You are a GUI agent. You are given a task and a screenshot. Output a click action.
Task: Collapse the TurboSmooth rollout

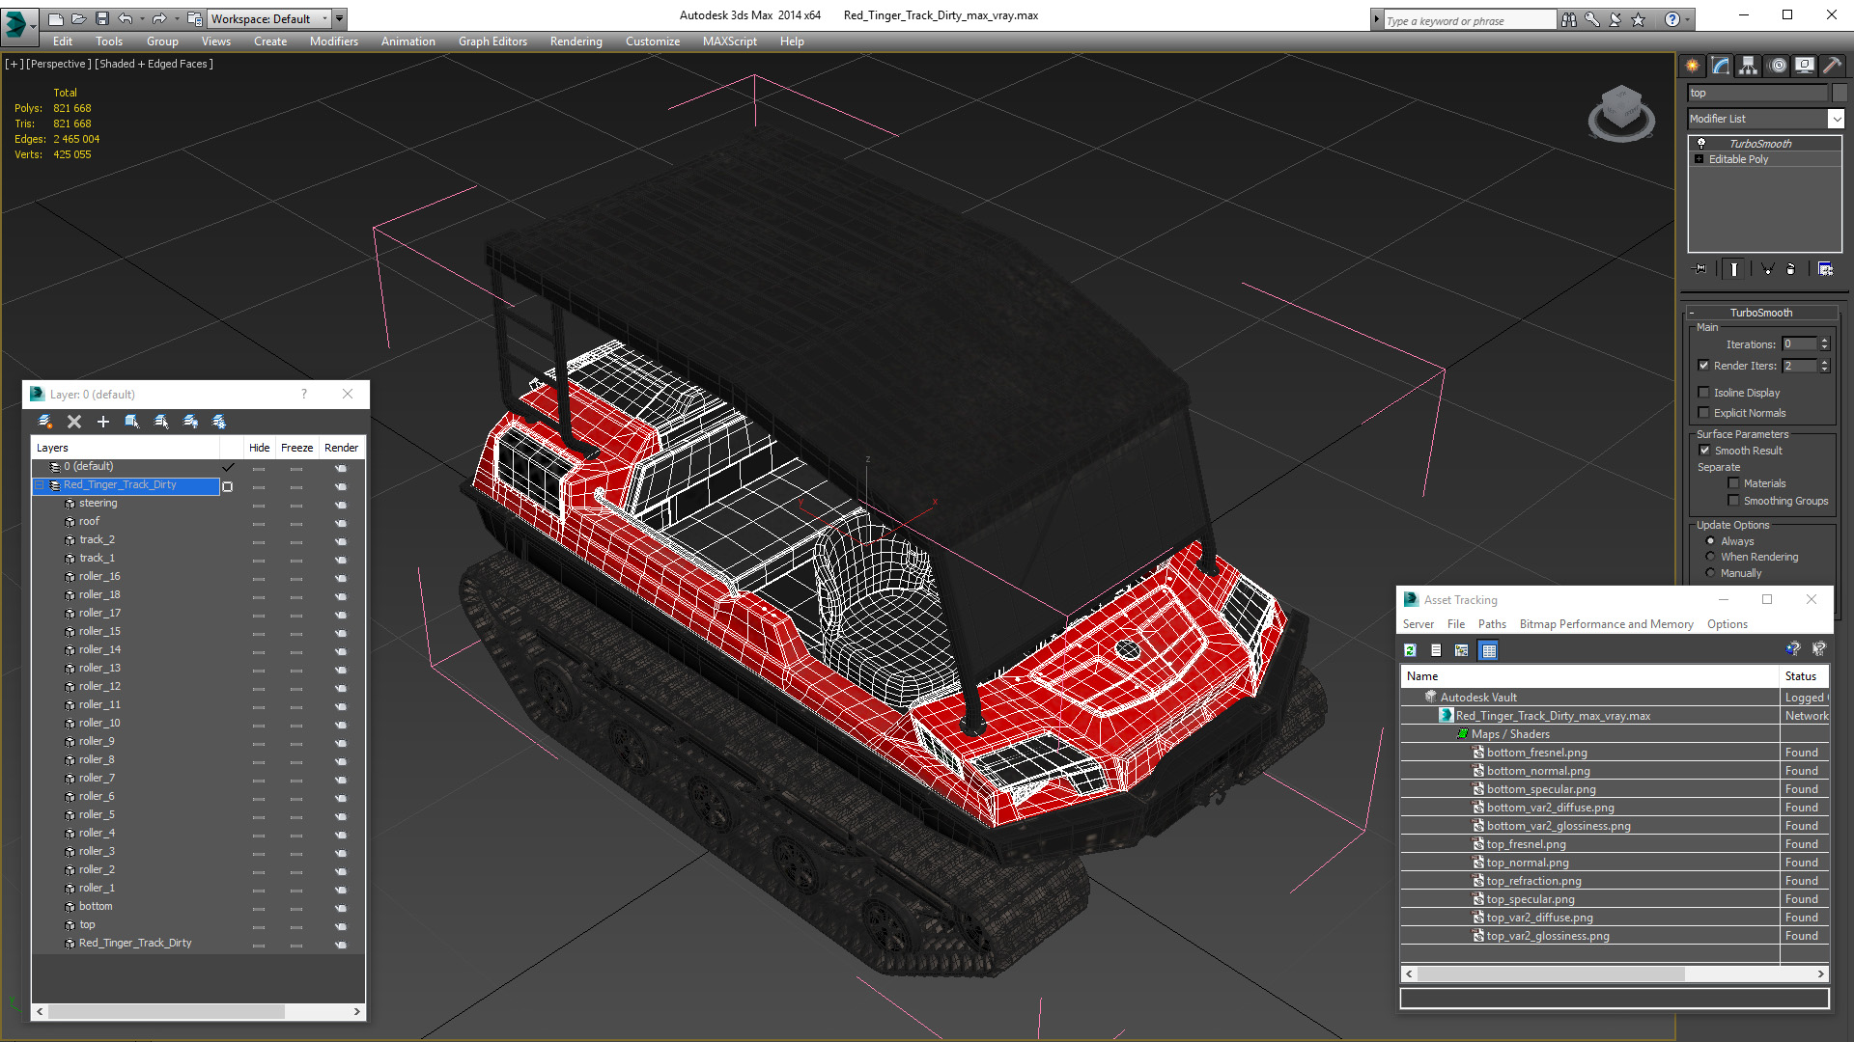pos(1693,313)
